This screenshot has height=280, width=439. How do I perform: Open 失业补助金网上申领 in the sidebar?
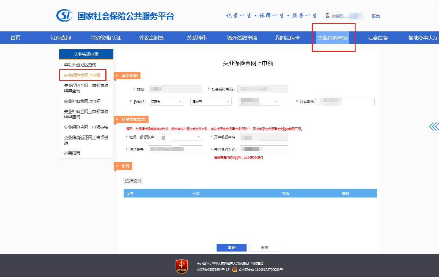tap(82, 101)
